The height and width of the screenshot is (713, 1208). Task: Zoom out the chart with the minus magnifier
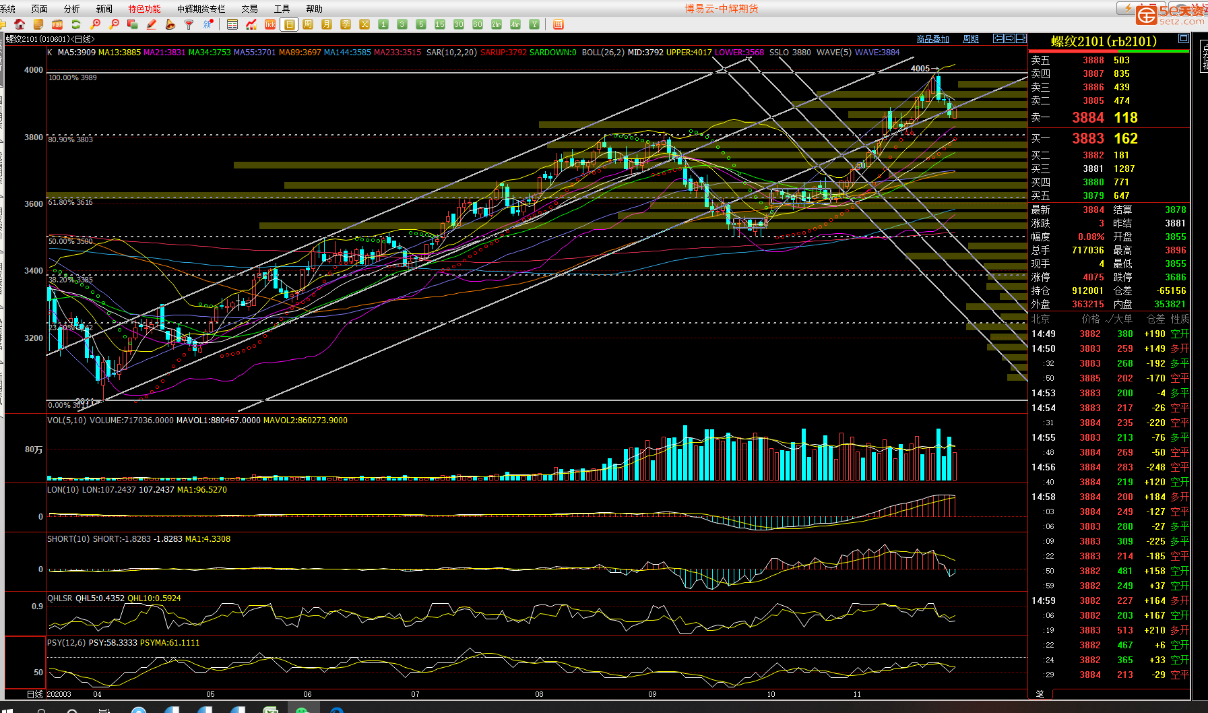point(114,24)
